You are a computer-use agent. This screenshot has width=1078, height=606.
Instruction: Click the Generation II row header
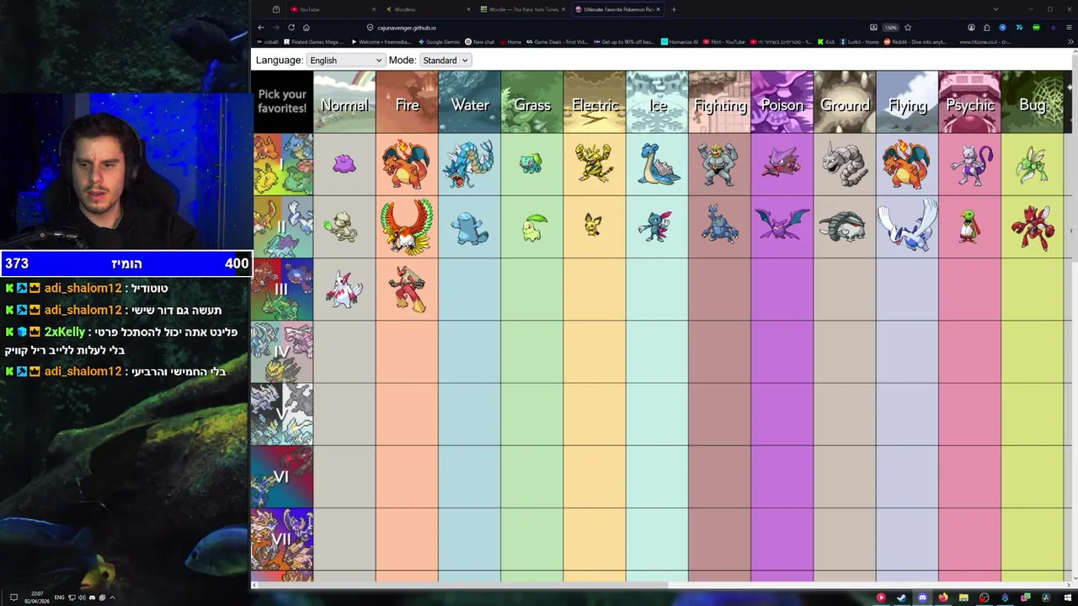[282, 227]
